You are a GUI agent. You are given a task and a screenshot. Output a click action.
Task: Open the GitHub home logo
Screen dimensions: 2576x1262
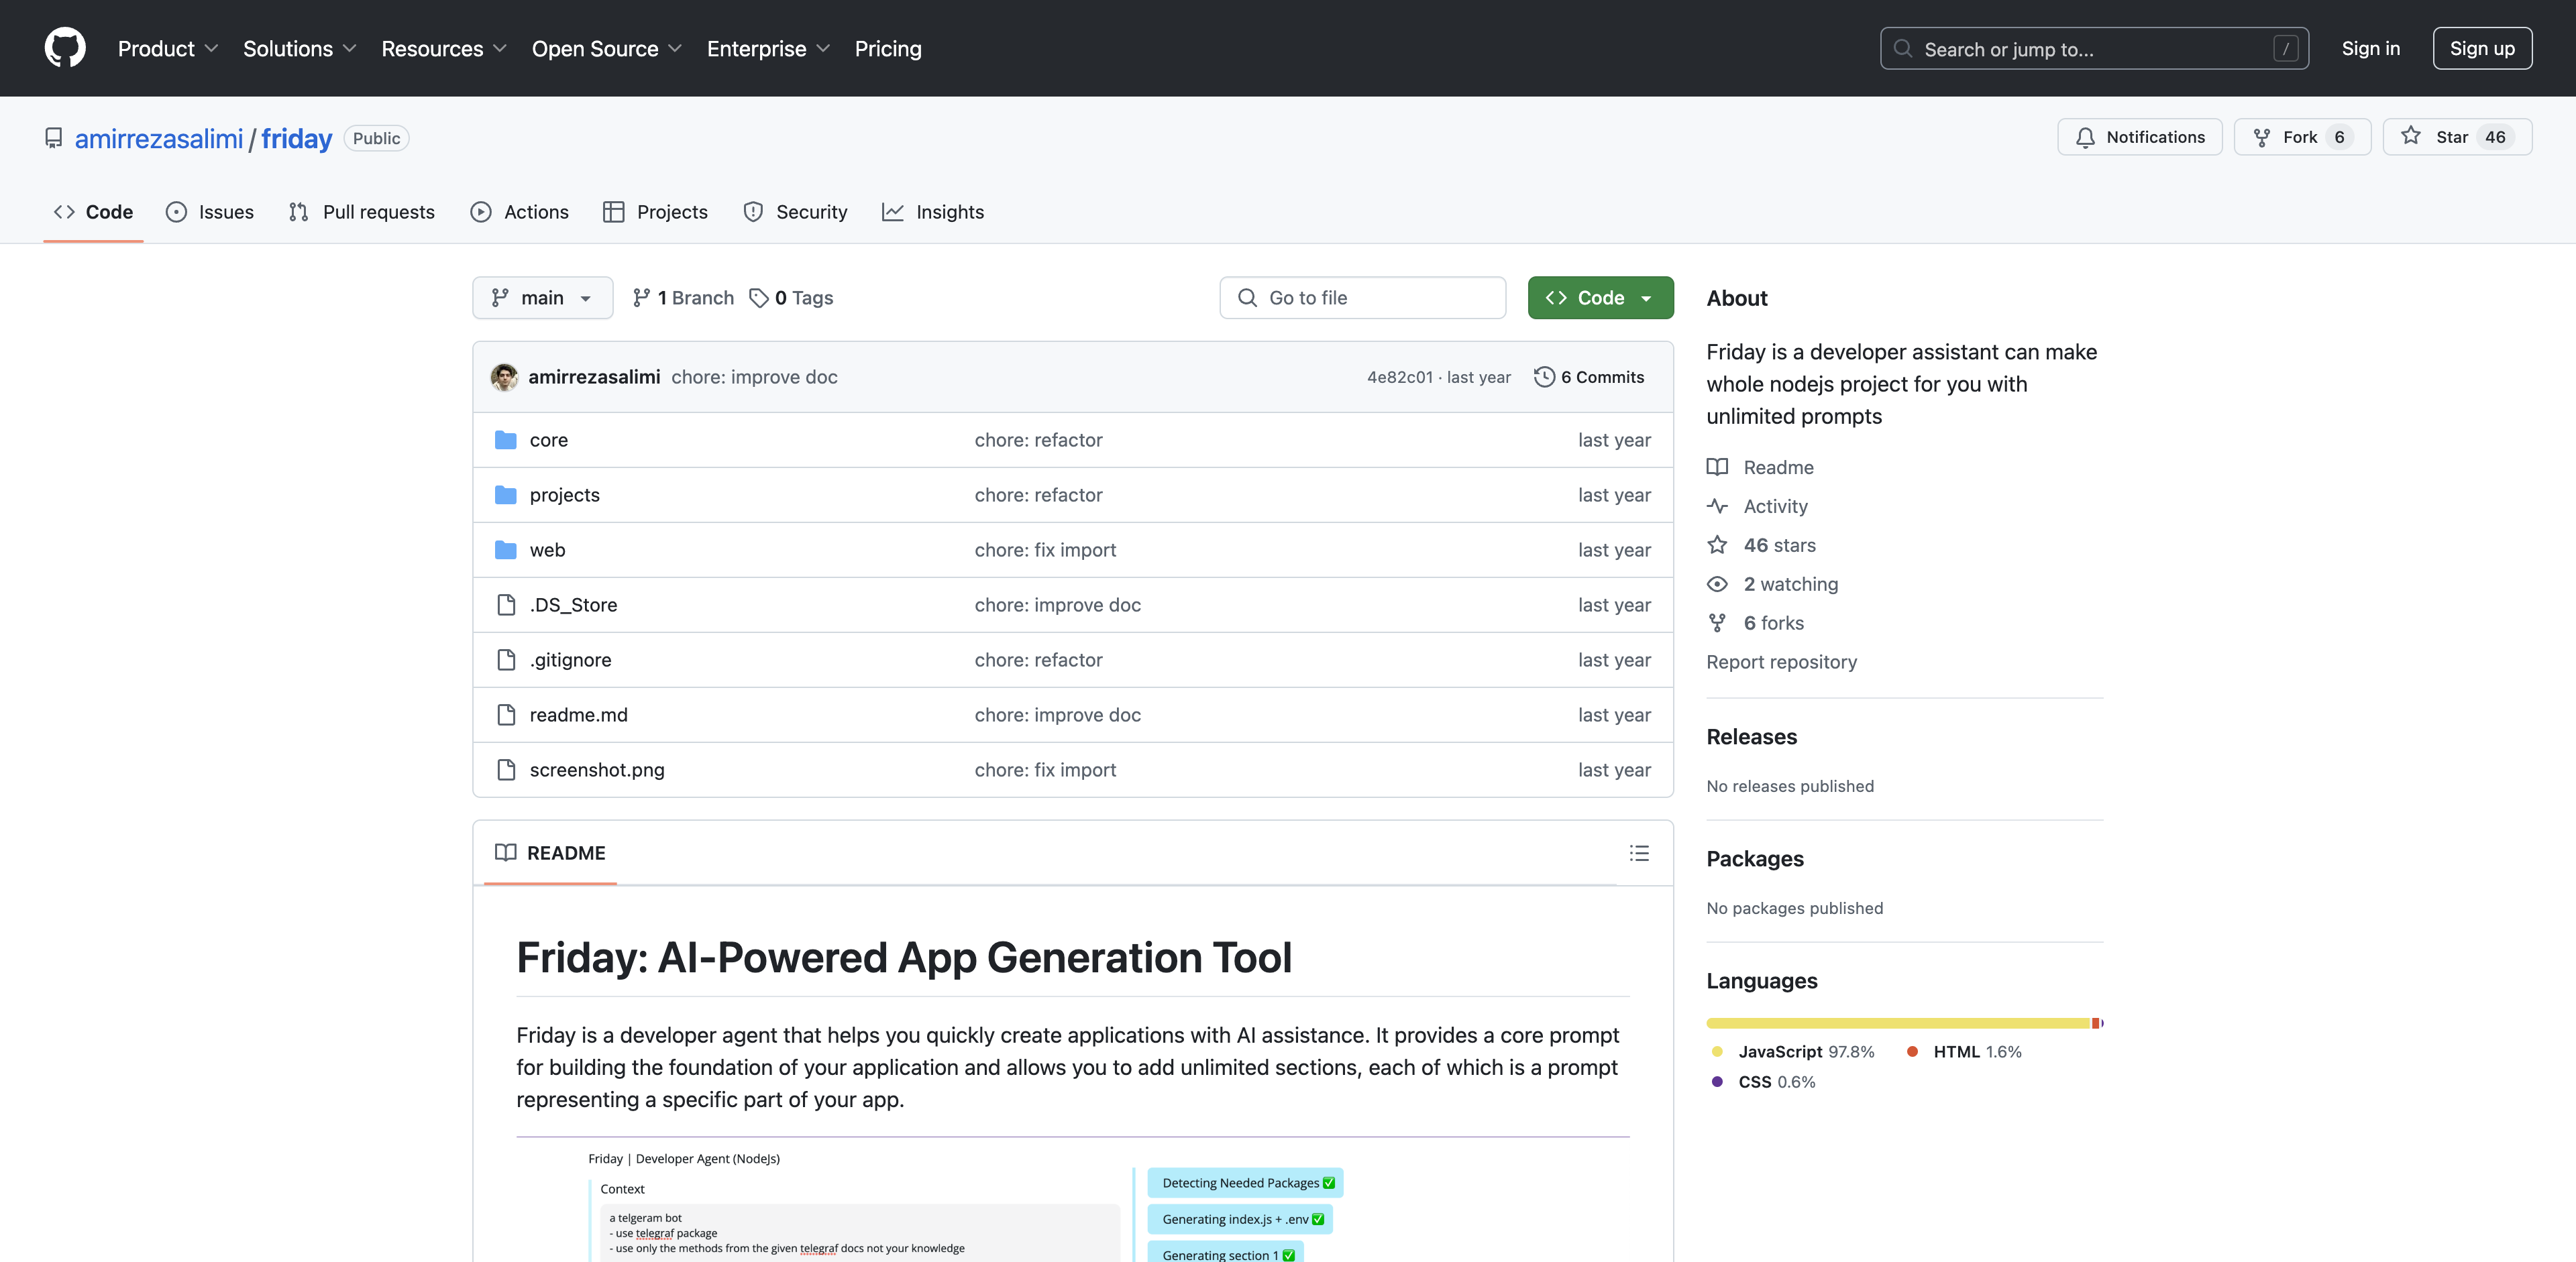65,48
